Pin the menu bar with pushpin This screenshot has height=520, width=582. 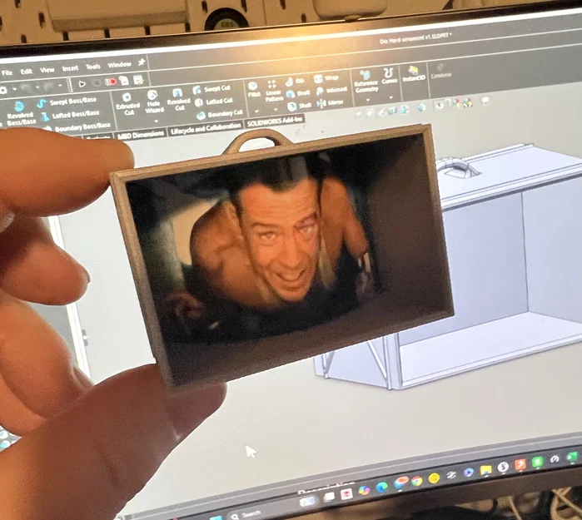click(x=142, y=62)
